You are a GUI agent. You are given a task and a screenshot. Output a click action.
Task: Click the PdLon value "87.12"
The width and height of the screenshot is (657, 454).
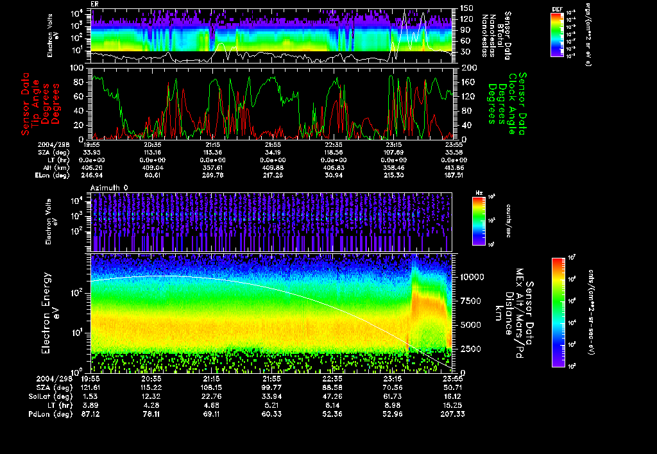[x=90, y=414]
